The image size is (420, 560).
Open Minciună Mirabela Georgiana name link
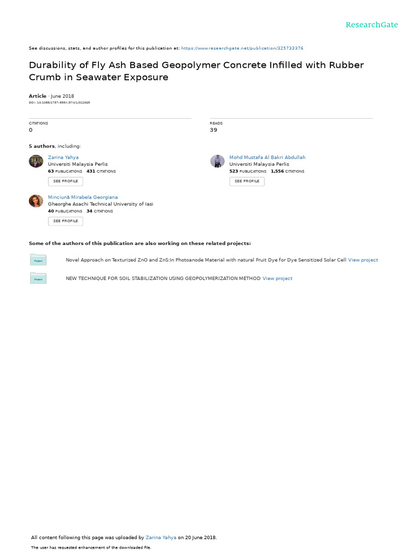pyautogui.click(x=83, y=197)
